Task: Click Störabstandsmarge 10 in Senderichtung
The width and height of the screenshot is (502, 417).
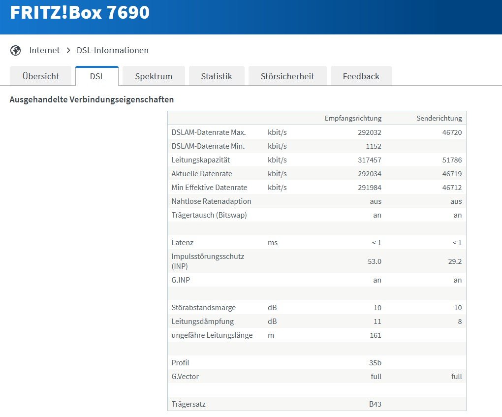Action: 458,308
